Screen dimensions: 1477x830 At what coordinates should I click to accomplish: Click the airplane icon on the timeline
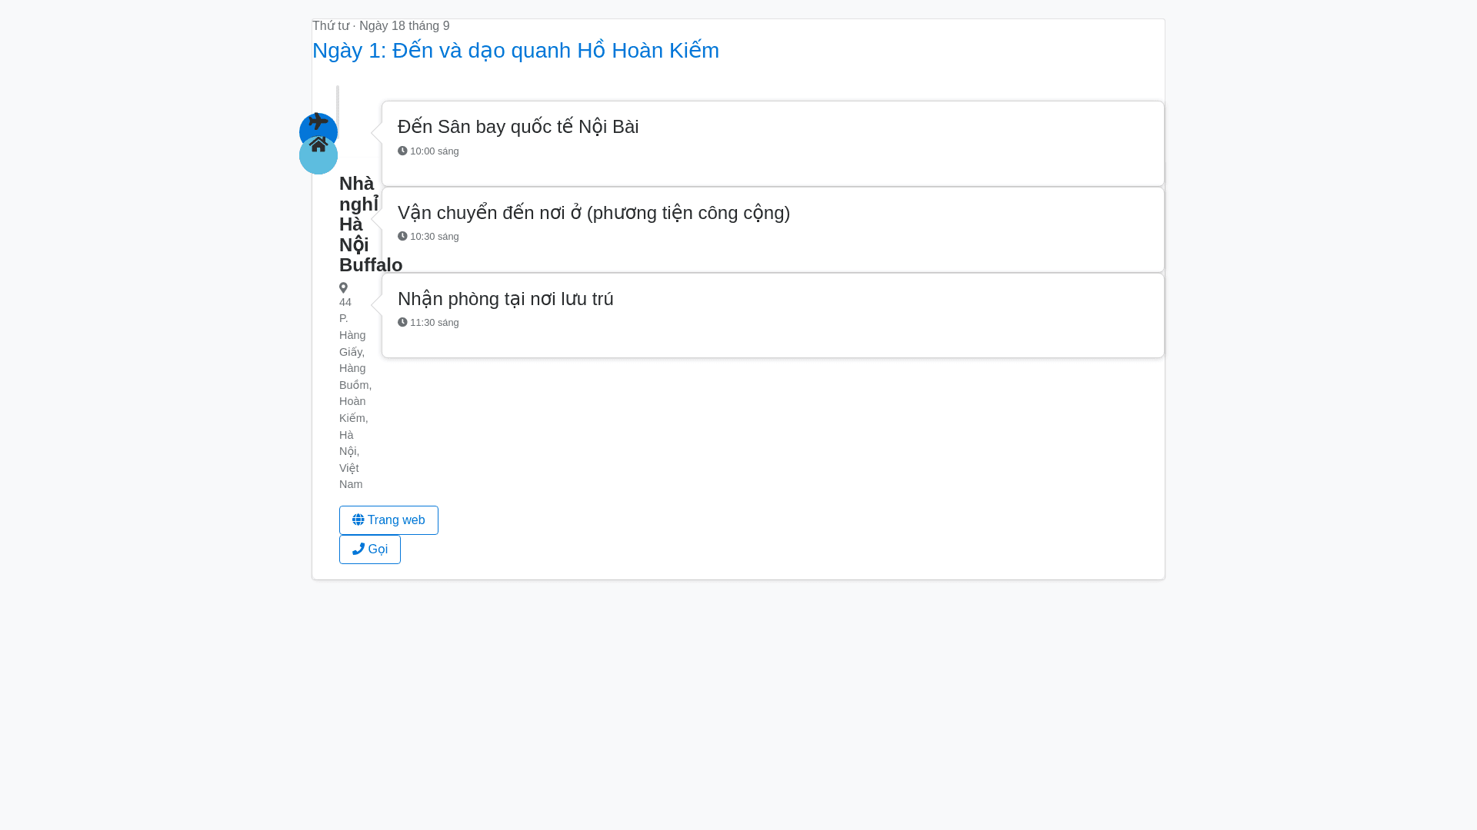coord(318,121)
